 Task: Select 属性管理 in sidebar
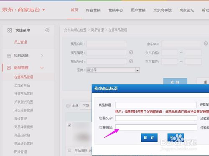click(20, 119)
